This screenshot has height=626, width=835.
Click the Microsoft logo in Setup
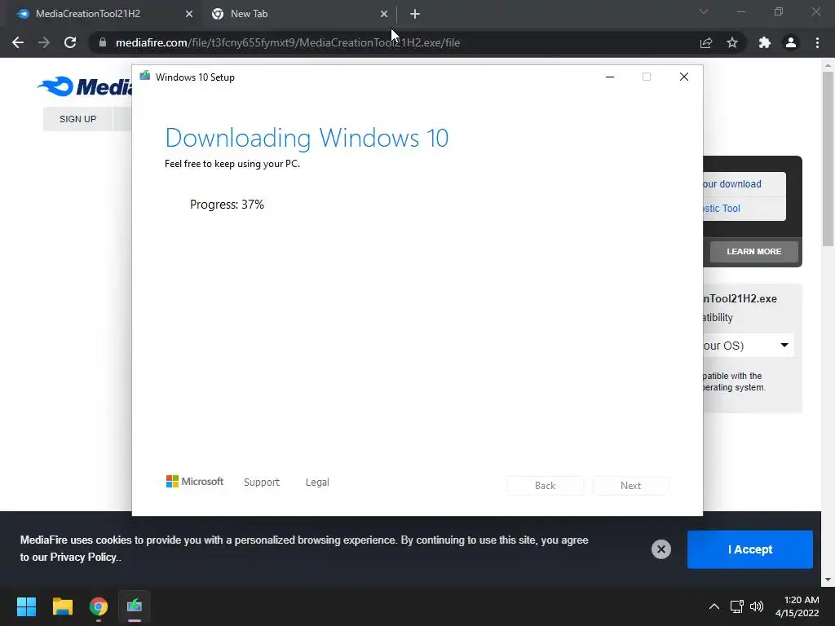tap(195, 481)
